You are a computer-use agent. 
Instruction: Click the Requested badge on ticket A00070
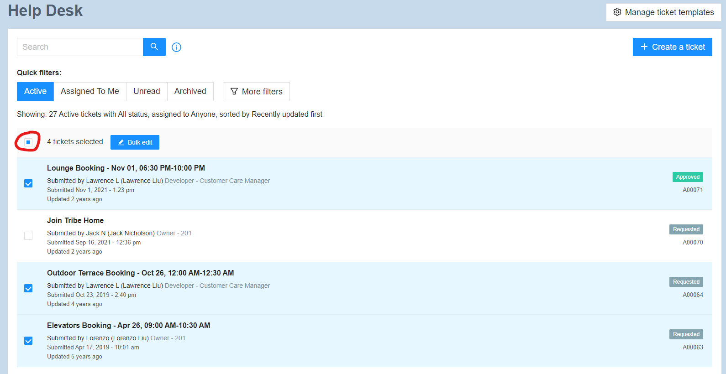[686, 229]
